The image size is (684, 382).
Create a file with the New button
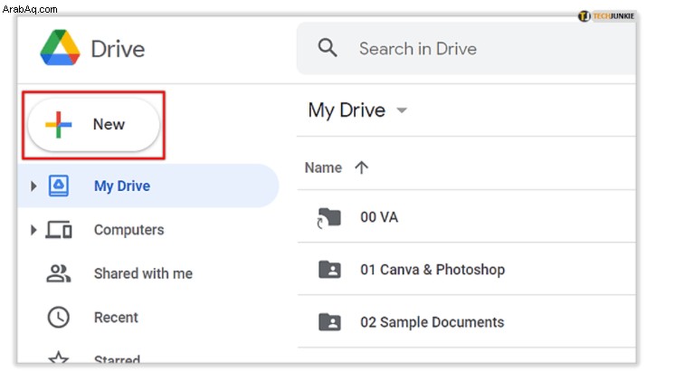click(94, 125)
